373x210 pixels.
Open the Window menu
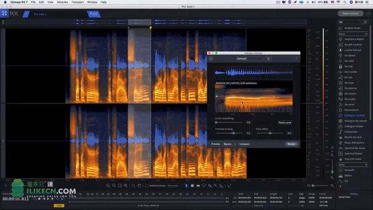(x=92, y=2)
